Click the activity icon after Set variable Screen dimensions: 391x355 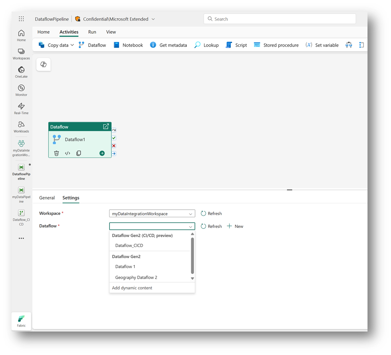349,45
